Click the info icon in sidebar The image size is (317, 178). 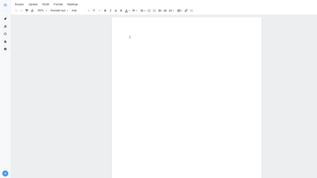click(5, 49)
